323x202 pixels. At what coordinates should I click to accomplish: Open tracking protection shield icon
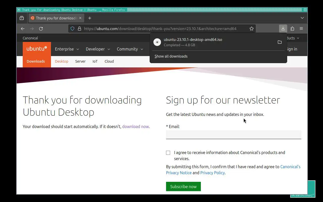click(x=72, y=29)
